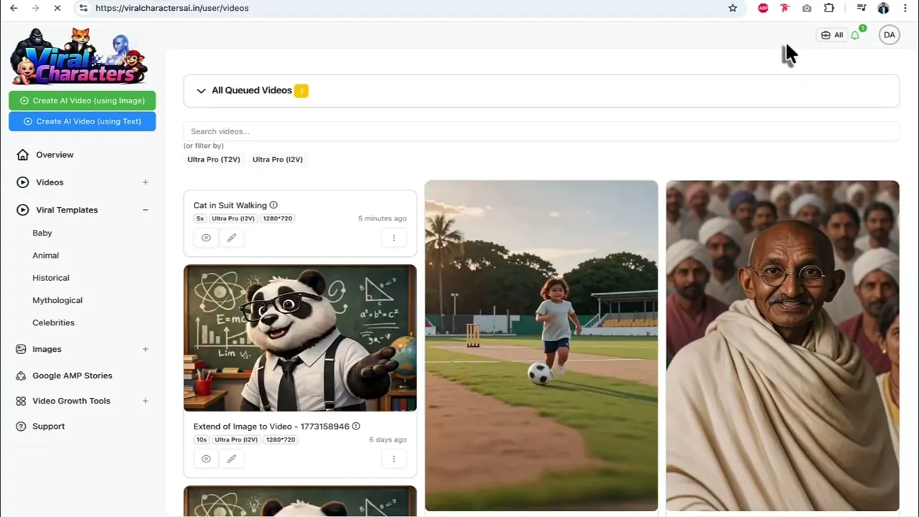Viewport: 919px width, 517px height.
Task: Click the Images sidebar icon
Action: pos(21,349)
